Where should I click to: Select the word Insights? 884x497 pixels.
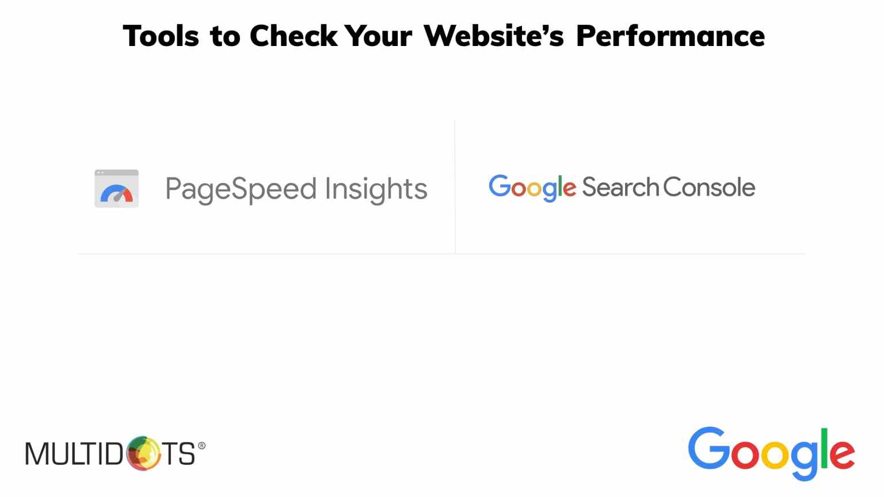(376, 189)
